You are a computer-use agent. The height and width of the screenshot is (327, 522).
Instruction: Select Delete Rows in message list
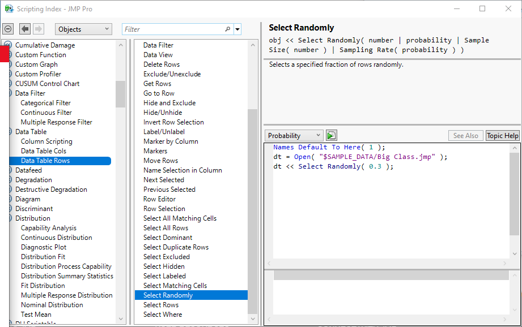[162, 64]
